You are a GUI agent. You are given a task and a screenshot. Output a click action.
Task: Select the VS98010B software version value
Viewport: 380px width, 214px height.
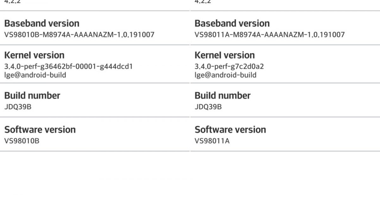(x=22, y=141)
